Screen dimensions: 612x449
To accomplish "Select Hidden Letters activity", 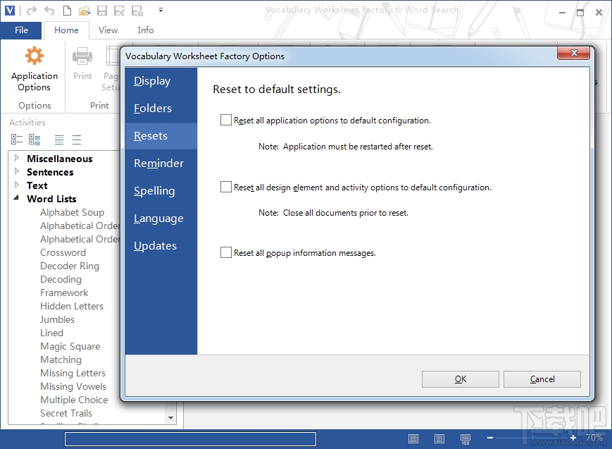I will point(72,306).
